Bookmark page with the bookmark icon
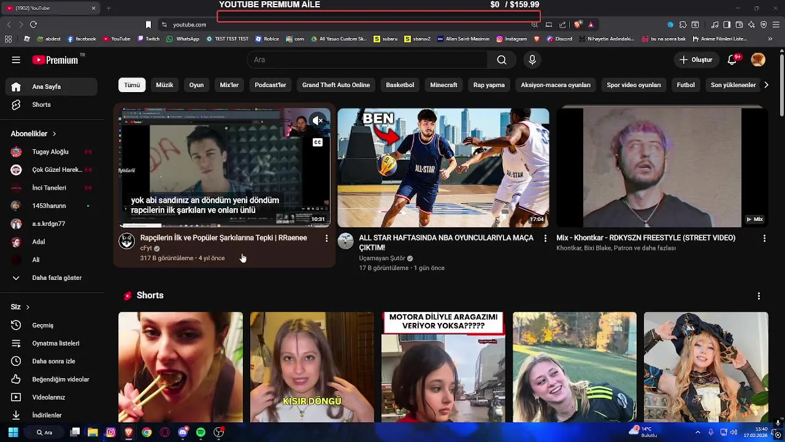The height and width of the screenshot is (442, 785). (x=148, y=25)
